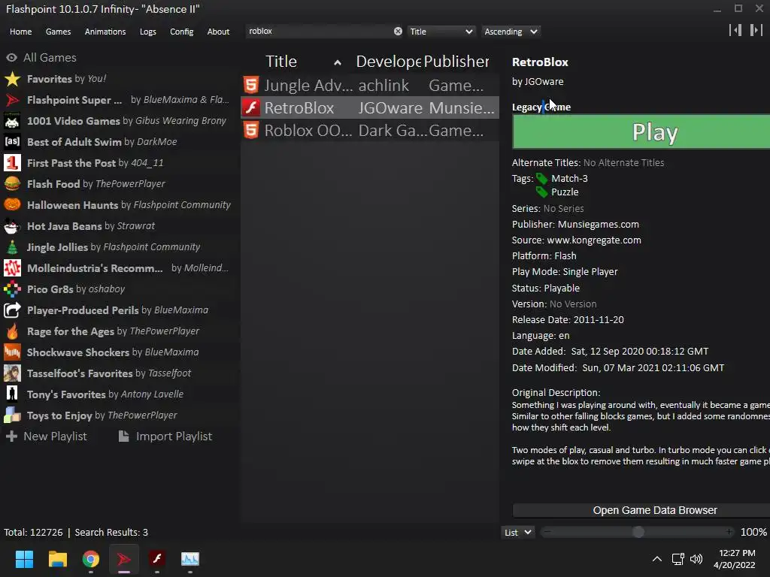Open Windows Start menu
Image resolution: width=770 pixels, height=577 pixels.
[24, 559]
